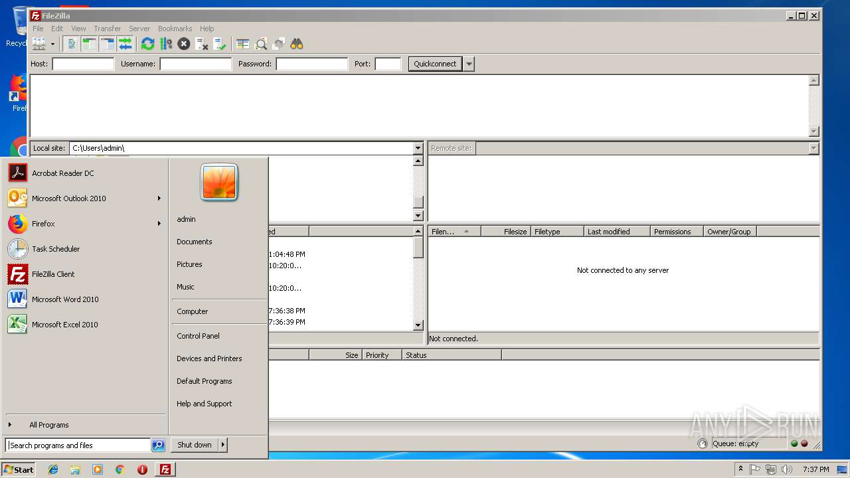Toggle message log display
This screenshot has height=478, width=850.
(x=72, y=44)
